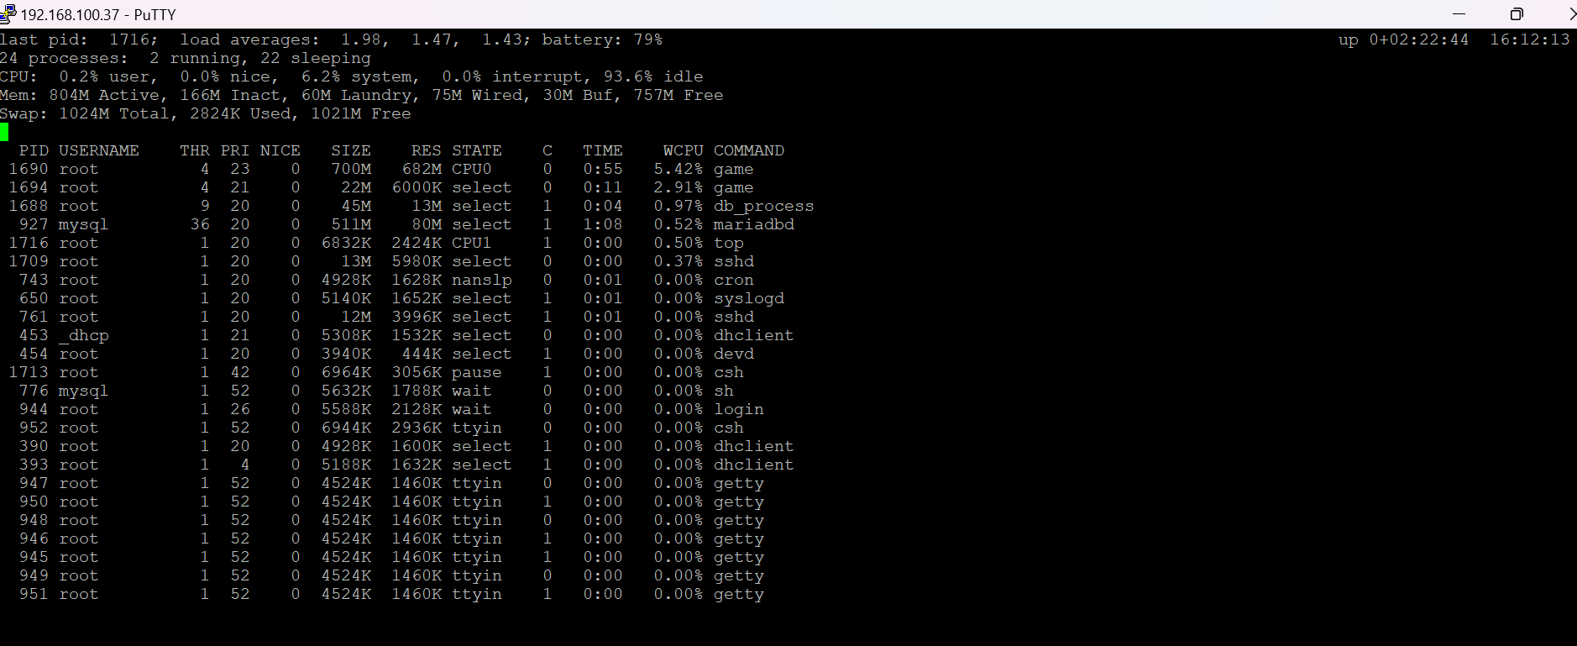
Task: Select the mariadbd command name
Action: [x=753, y=224]
